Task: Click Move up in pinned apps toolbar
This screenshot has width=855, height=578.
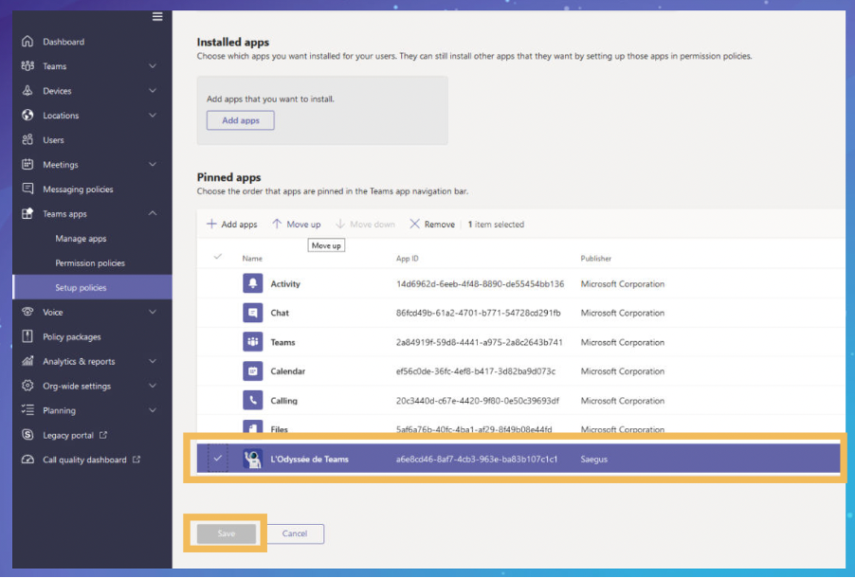Action: tap(297, 225)
